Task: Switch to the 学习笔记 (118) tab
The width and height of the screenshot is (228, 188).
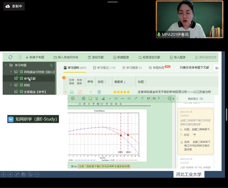Action: point(104,68)
